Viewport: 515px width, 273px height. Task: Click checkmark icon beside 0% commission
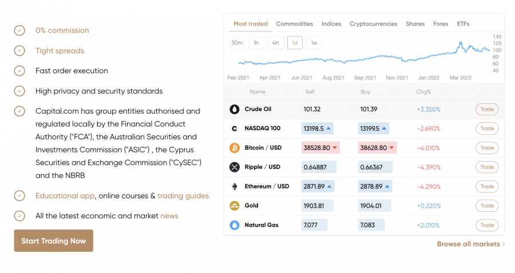tap(19, 30)
